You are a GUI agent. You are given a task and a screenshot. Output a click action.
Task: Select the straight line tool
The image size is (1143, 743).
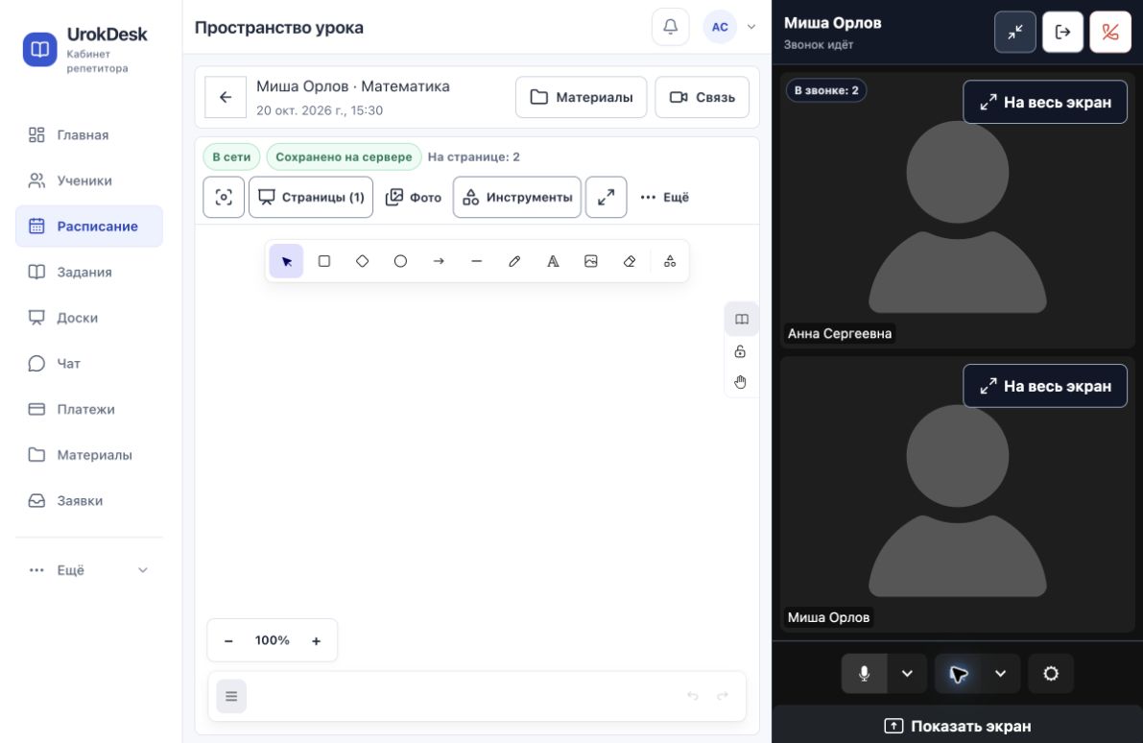pos(476,261)
